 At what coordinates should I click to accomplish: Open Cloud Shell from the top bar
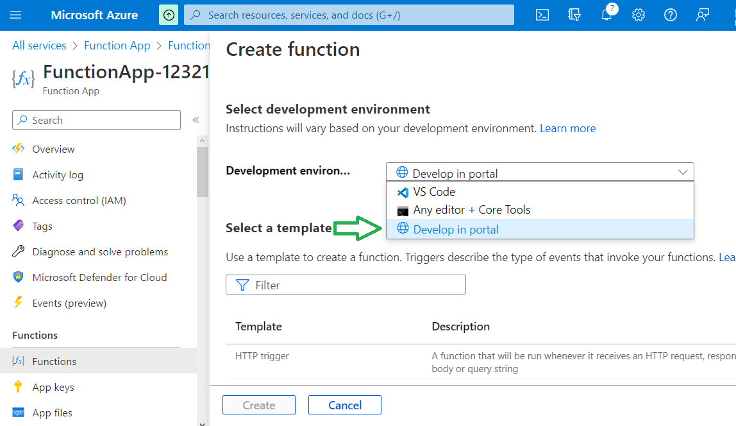click(542, 15)
